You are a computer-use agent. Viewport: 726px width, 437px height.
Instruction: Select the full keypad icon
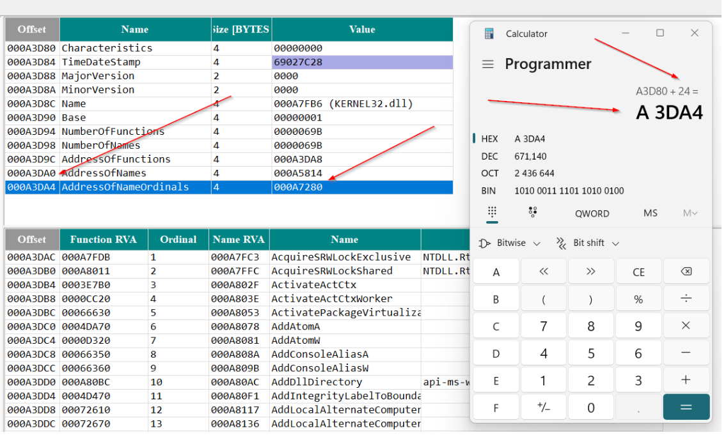pos(492,213)
